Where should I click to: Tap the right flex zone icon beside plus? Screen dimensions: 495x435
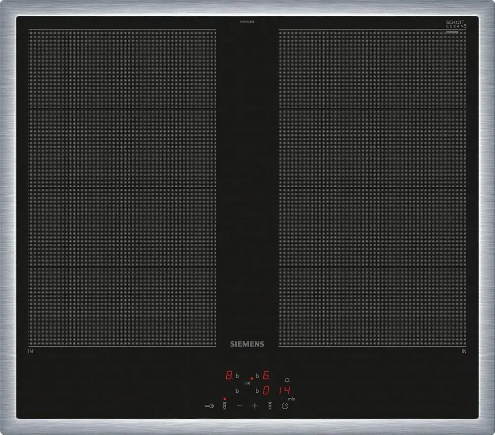270,406
